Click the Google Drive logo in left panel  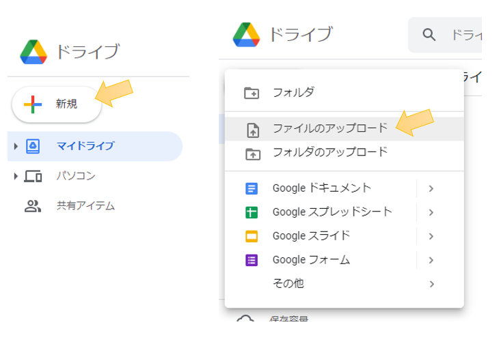(33, 52)
